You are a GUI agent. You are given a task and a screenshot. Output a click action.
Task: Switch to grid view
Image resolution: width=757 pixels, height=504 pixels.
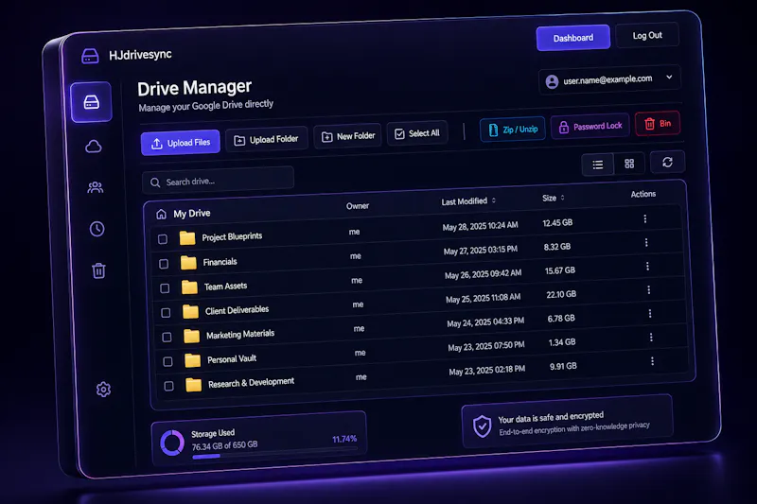point(629,164)
